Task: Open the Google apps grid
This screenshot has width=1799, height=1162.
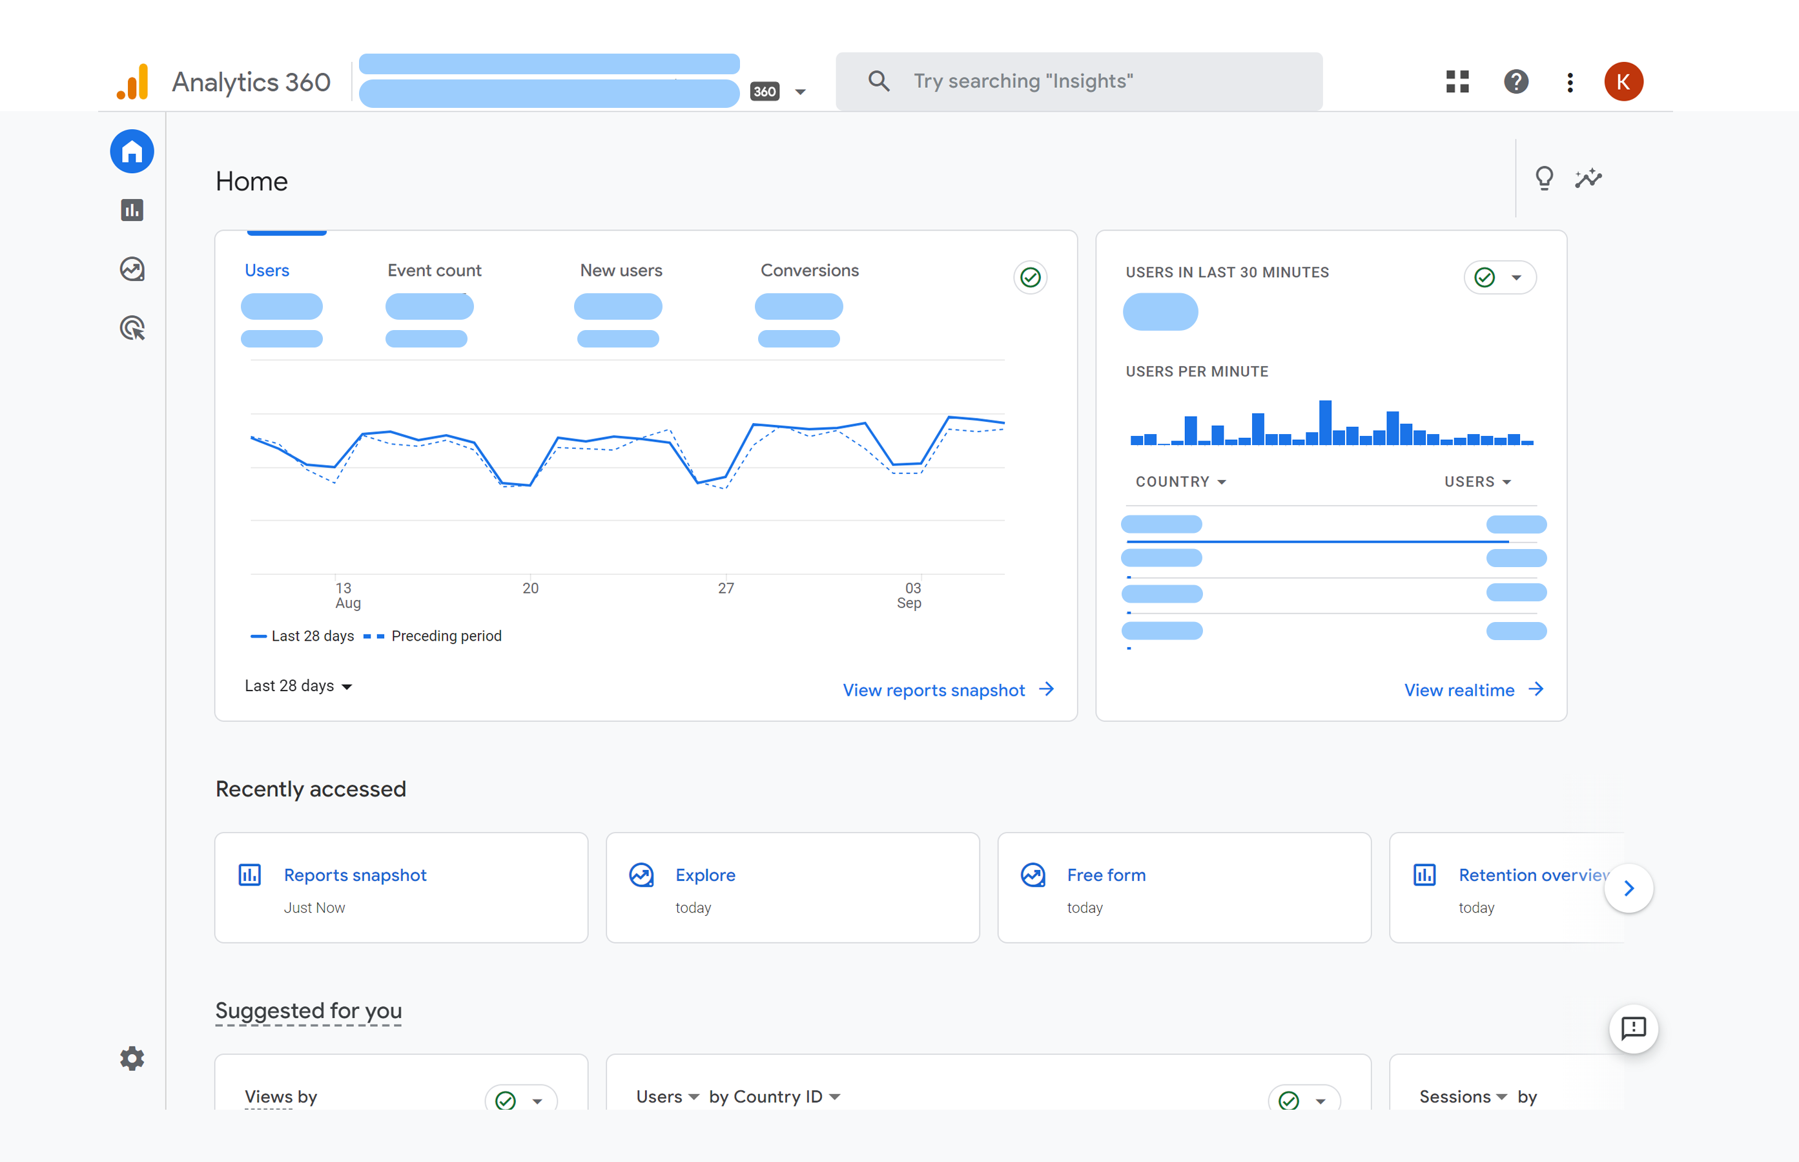Action: point(1457,81)
